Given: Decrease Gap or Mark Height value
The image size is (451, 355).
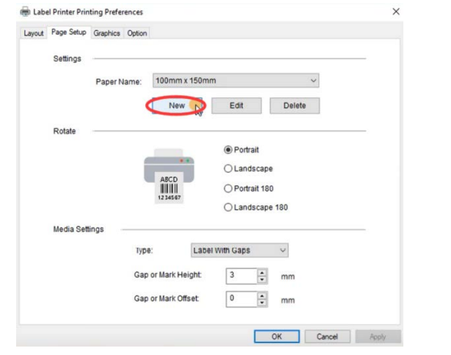Looking at the screenshot, I should (x=262, y=280).
